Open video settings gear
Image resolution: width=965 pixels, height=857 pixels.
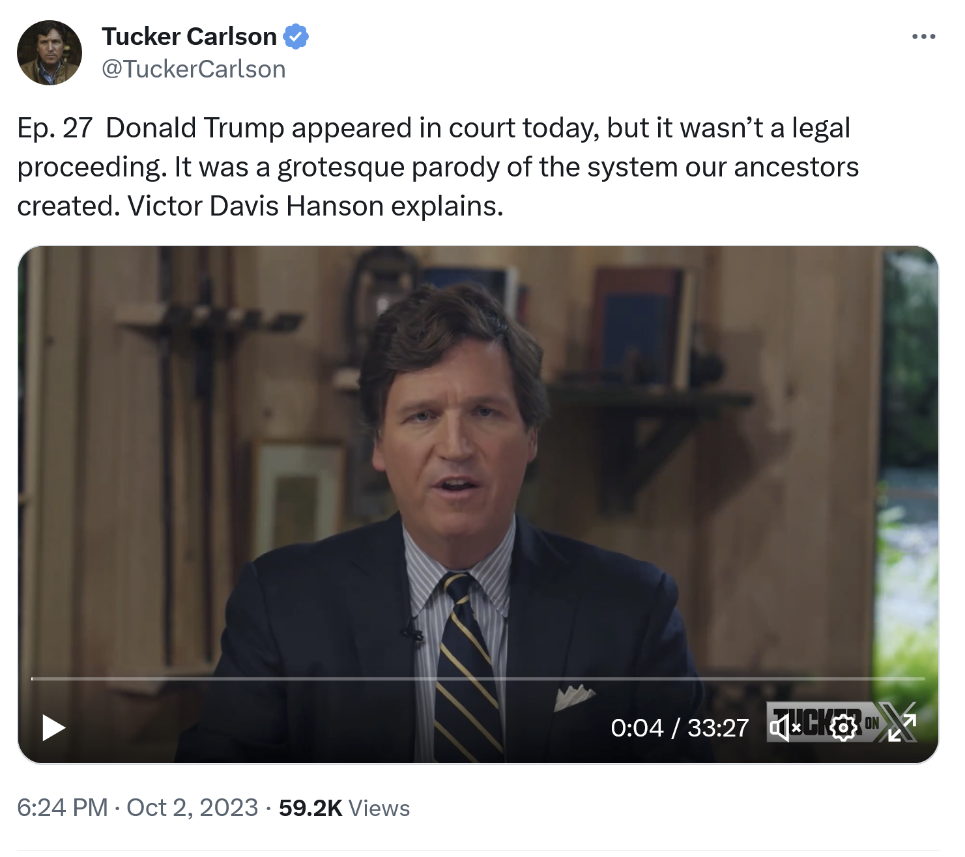[844, 727]
